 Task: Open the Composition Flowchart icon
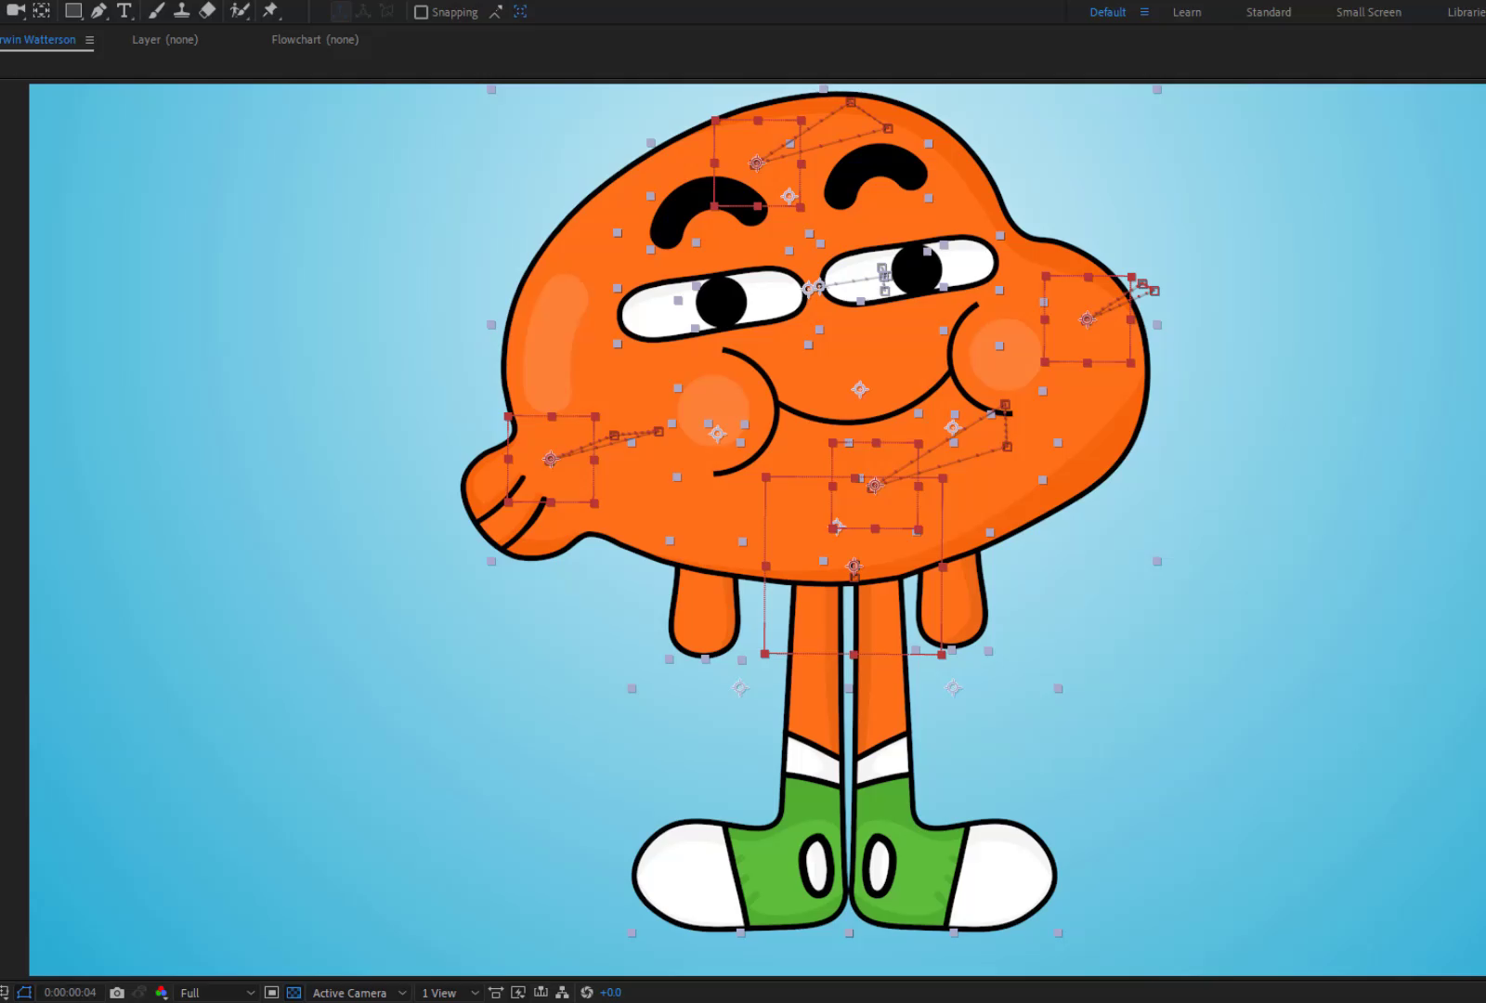[562, 992]
